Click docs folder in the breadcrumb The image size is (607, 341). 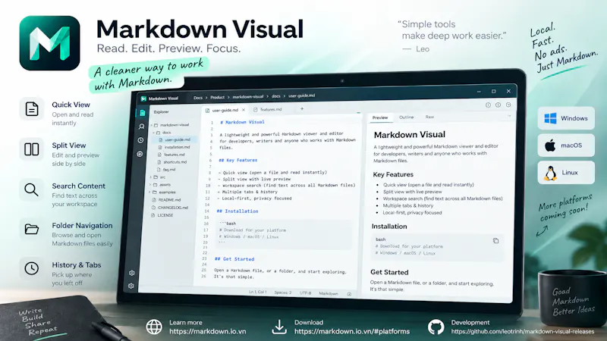tap(275, 96)
